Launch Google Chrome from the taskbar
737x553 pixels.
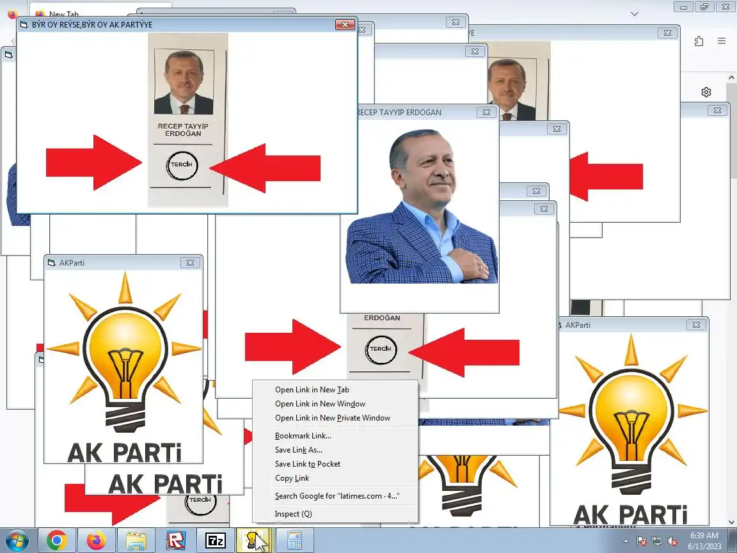point(56,541)
